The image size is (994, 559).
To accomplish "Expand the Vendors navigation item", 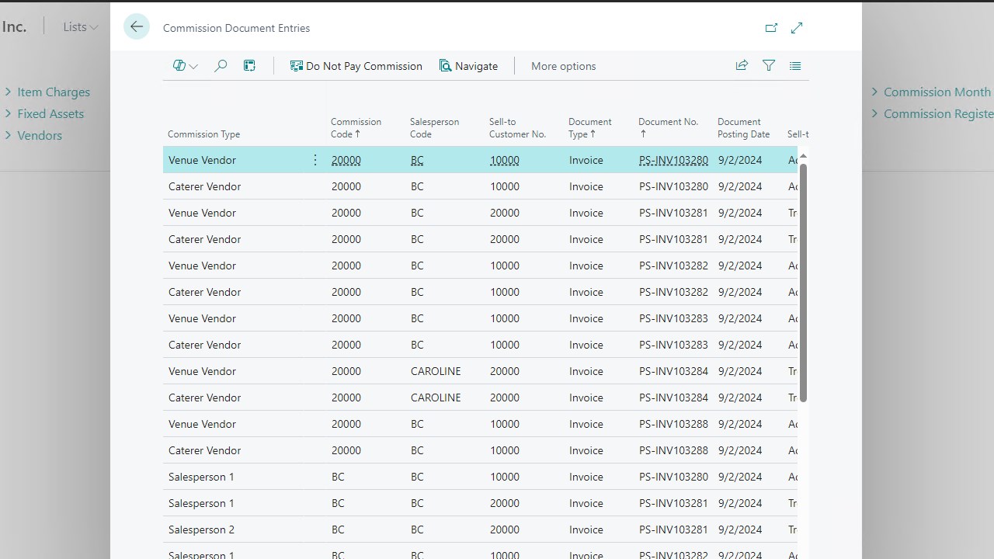I will coord(39,135).
